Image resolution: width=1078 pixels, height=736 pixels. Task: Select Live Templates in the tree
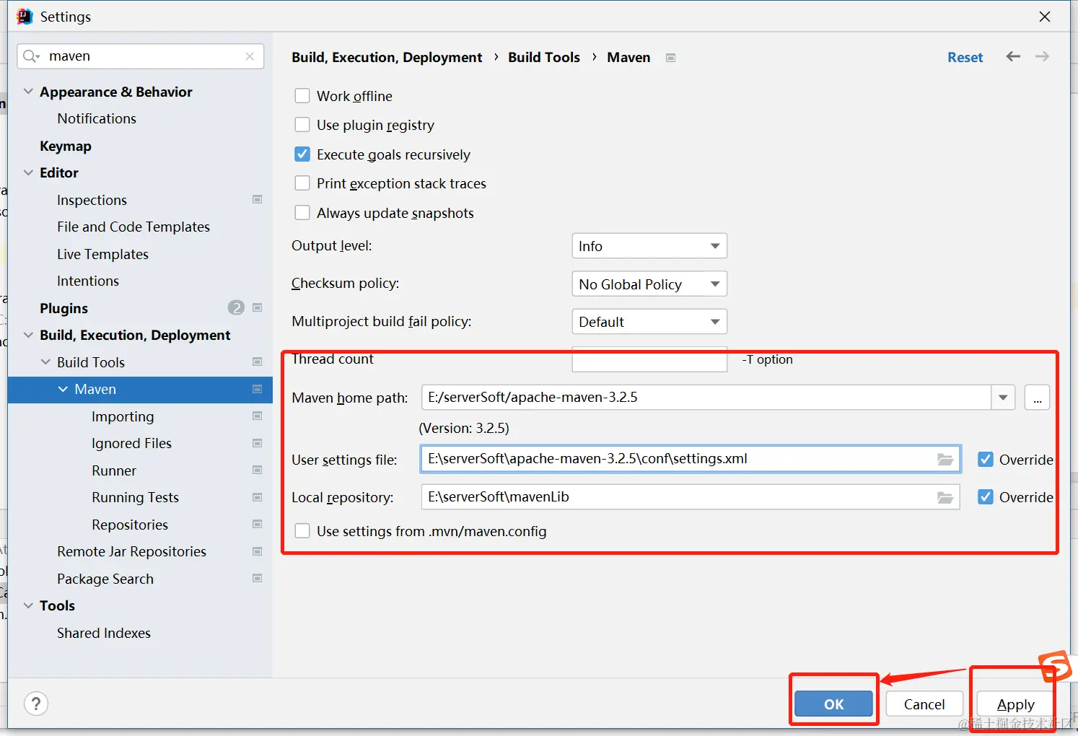pos(102,254)
